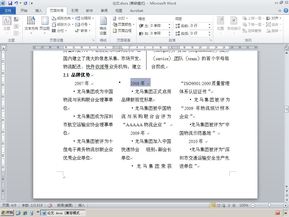Undo the last action
289x217 pixels.
point(16,3)
